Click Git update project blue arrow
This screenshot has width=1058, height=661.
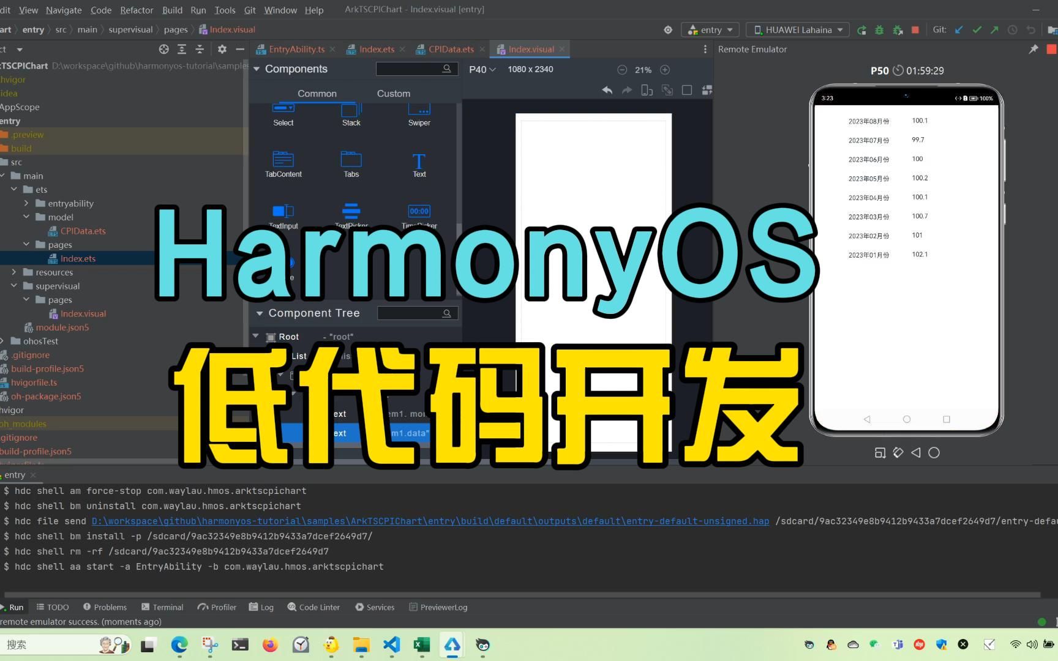[x=959, y=29]
